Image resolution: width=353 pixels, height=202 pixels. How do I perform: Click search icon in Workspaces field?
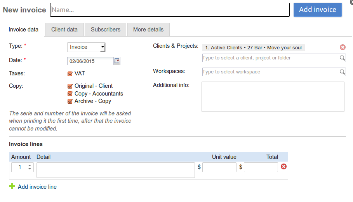(342, 72)
